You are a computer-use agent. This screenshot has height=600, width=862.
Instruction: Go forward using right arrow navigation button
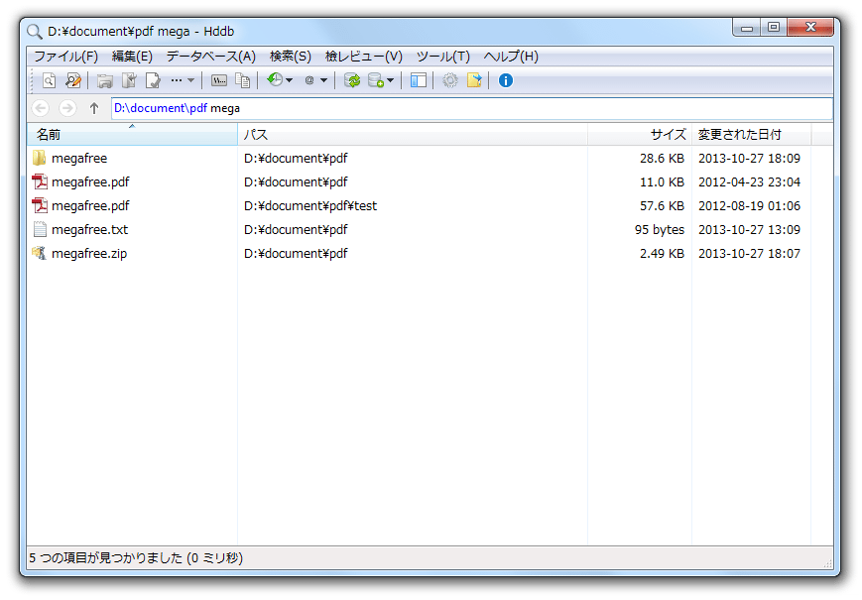tap(67, 108)
